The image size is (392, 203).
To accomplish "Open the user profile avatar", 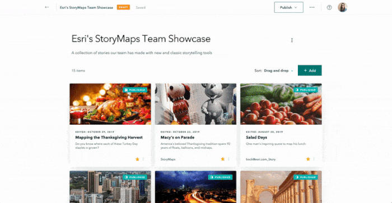I will tap(343, 7).
